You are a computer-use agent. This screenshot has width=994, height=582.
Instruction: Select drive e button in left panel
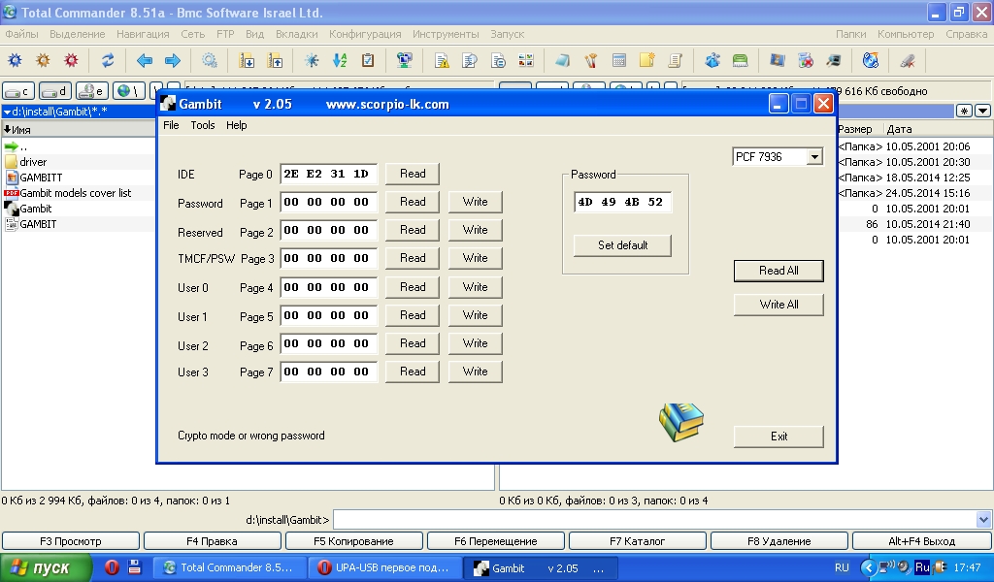click(92, 91)
